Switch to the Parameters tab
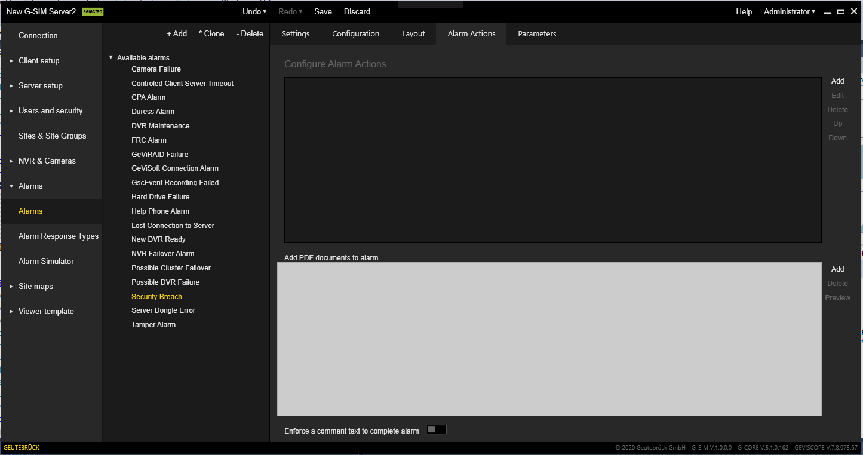The image size is (863, 455). (x=537, y=34)
